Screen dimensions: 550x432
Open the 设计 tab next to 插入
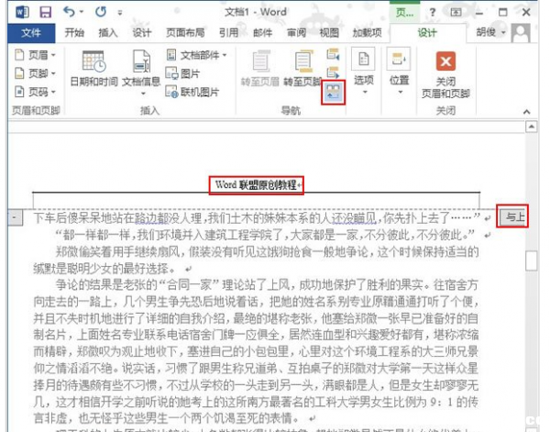(142, 33)
